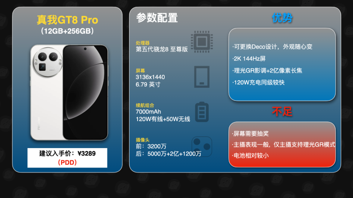Click the 参数配置 heading
The image size is (353, 198).
click(x=157, y=18)
